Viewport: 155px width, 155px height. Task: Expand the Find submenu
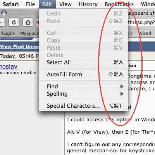(83, 86)
